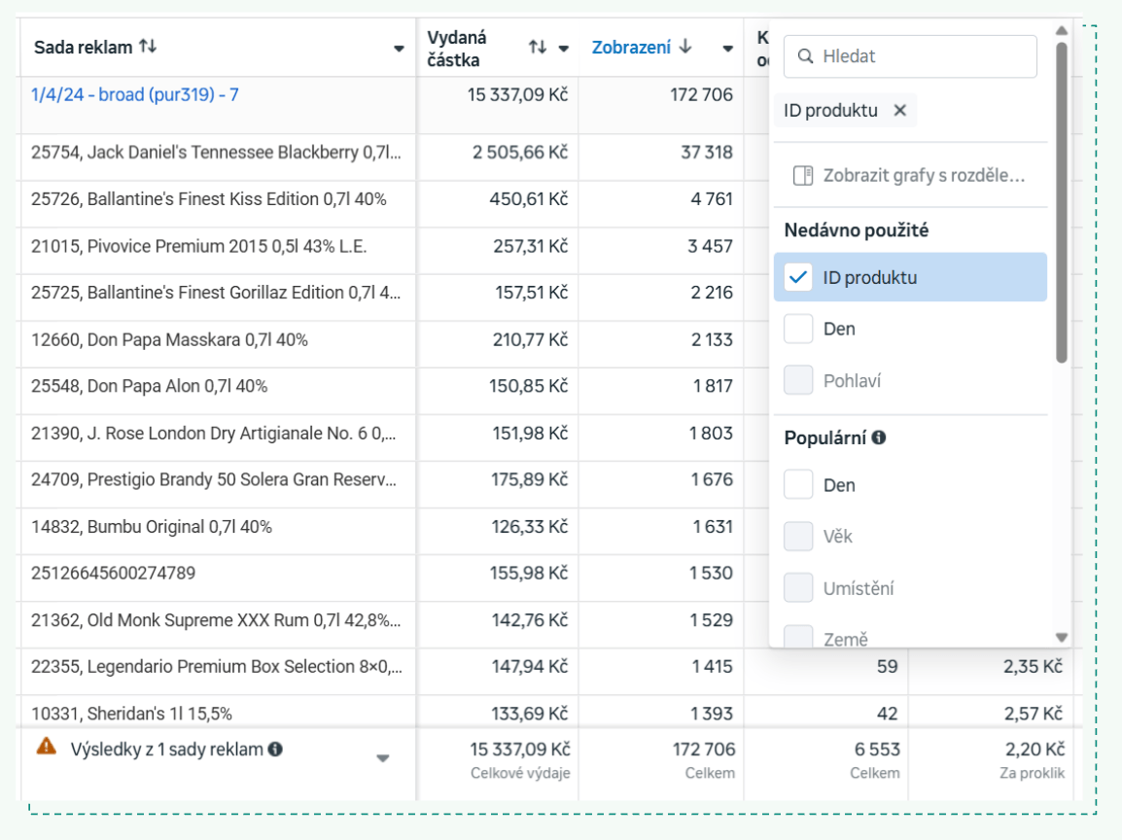Viewport: 1122px width, 840px height.
Task: Click the breakdown panel scrollbar down arrow
Action: 1062,638
